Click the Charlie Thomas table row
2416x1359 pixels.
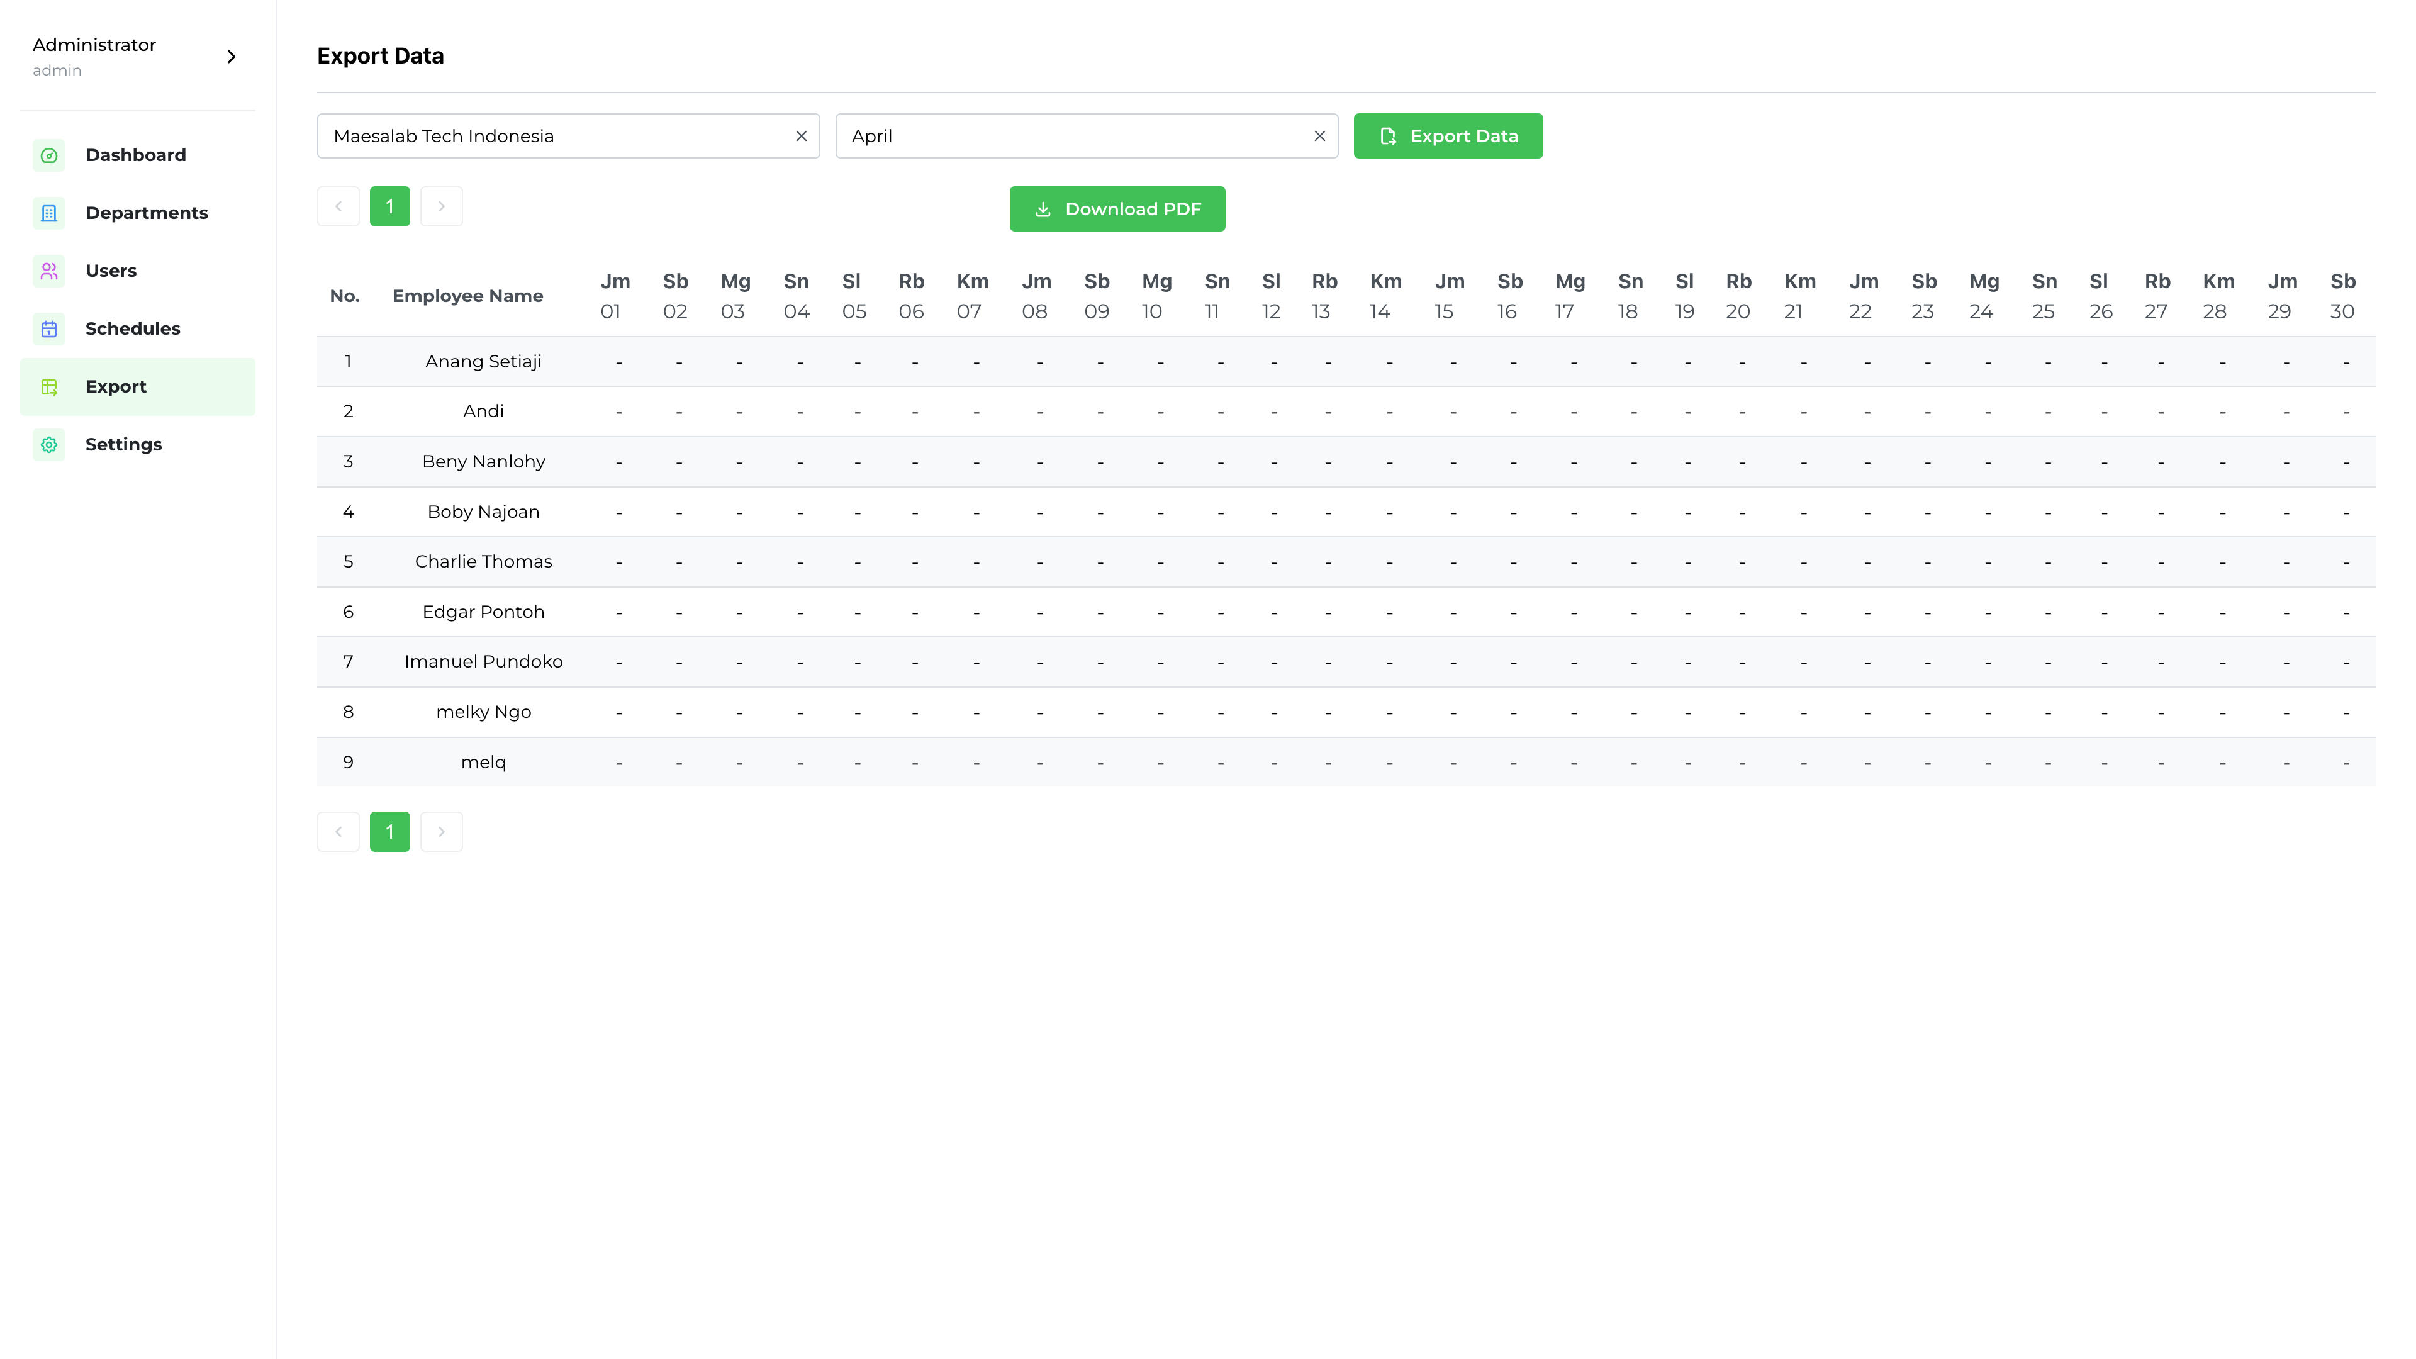point(483,562)
